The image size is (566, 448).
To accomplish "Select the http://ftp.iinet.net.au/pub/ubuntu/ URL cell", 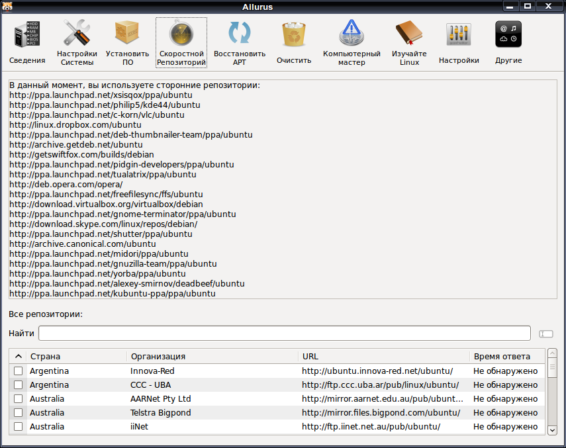I will (371, 426).
